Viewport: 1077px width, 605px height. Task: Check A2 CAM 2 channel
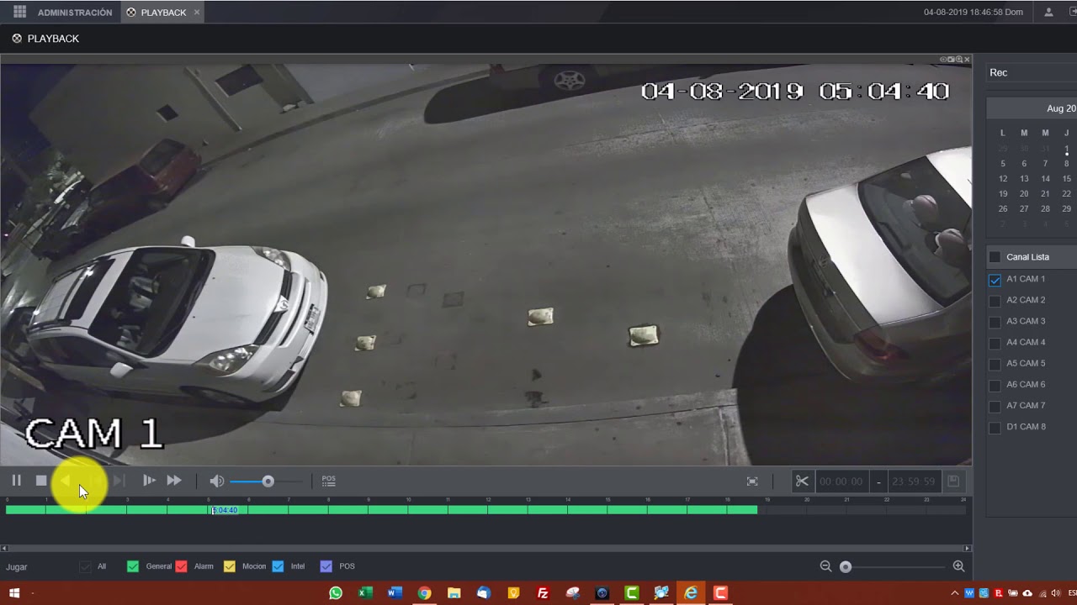point(995,300)
